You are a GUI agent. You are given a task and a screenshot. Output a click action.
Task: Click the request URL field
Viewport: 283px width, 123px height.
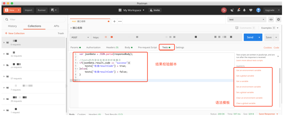point(166,37)
